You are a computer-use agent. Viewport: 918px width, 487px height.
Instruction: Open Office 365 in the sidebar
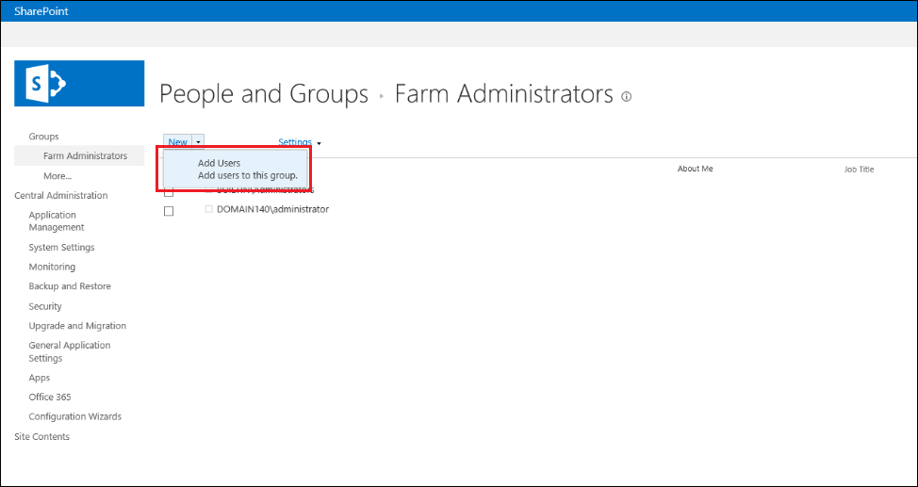50,397
